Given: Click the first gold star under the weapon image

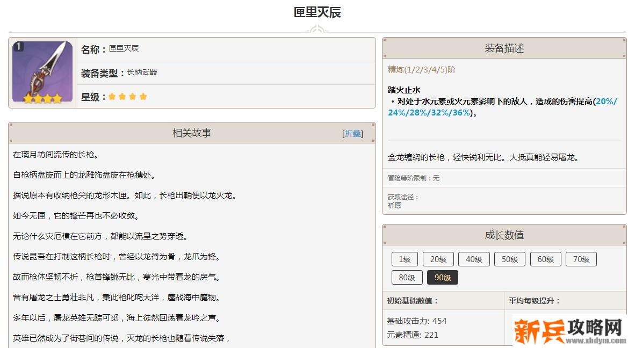Looking at the screenshot, I should tap(28, 98).
